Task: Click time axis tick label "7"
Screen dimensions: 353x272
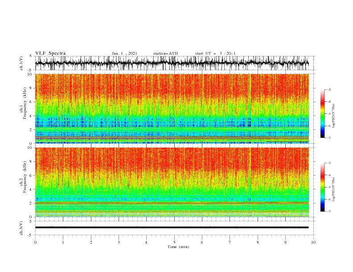Action: (230, 242)
